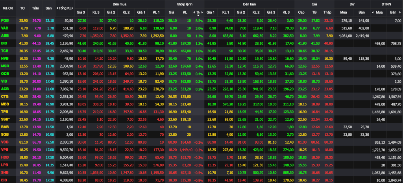Select EIB -0.8% change cell
The width and height of the screenshot is (403, 183).
tap(198, 180)
